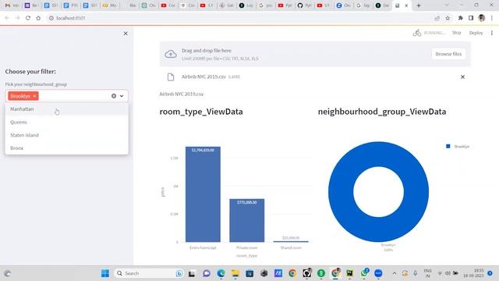Open the taskbar clock and date
This screenshot has width=499, height=281.
coord(473,273)
